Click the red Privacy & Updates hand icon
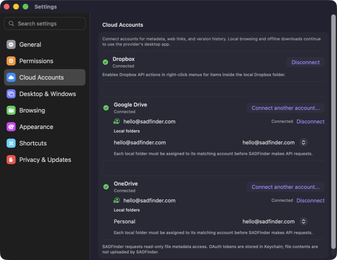The width and height of the screenshot is (337, 260). tap(11, 160)
